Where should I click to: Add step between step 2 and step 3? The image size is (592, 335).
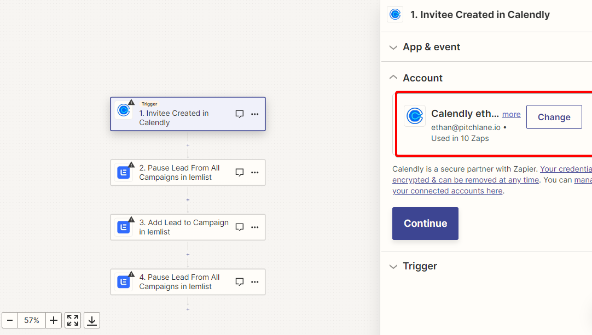tap(188, 200)
